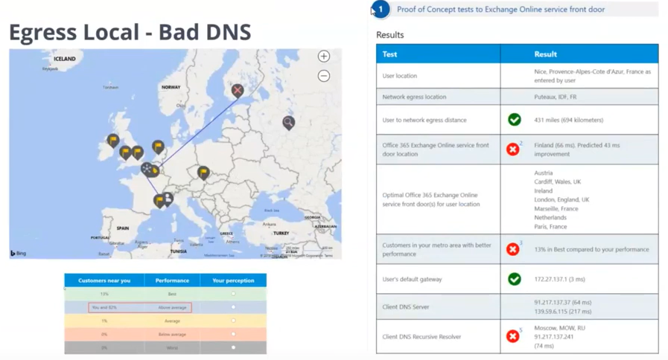Image resolution: width=668 pixels, height=360 pixels.
Task: Click London, England, UK in the list
Action: [x=562, y=199]
